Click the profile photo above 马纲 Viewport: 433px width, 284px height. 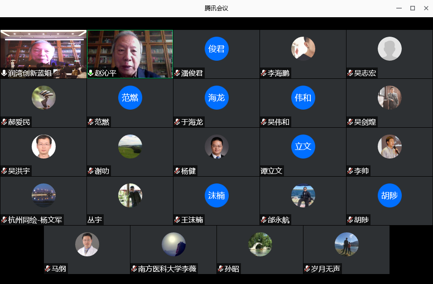pos(87,244)
